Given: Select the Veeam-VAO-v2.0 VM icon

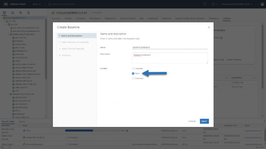Looking at the screenshot, I should (13, 78).
